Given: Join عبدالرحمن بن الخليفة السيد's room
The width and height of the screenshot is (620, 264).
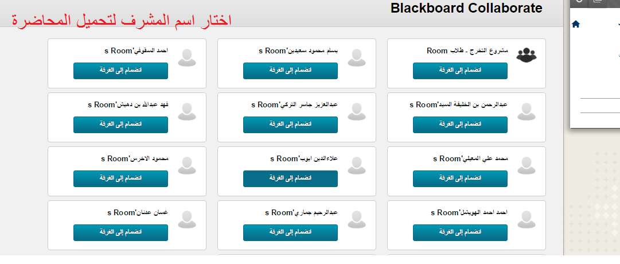Looking at the screenshot, I should tap(460, 125).
